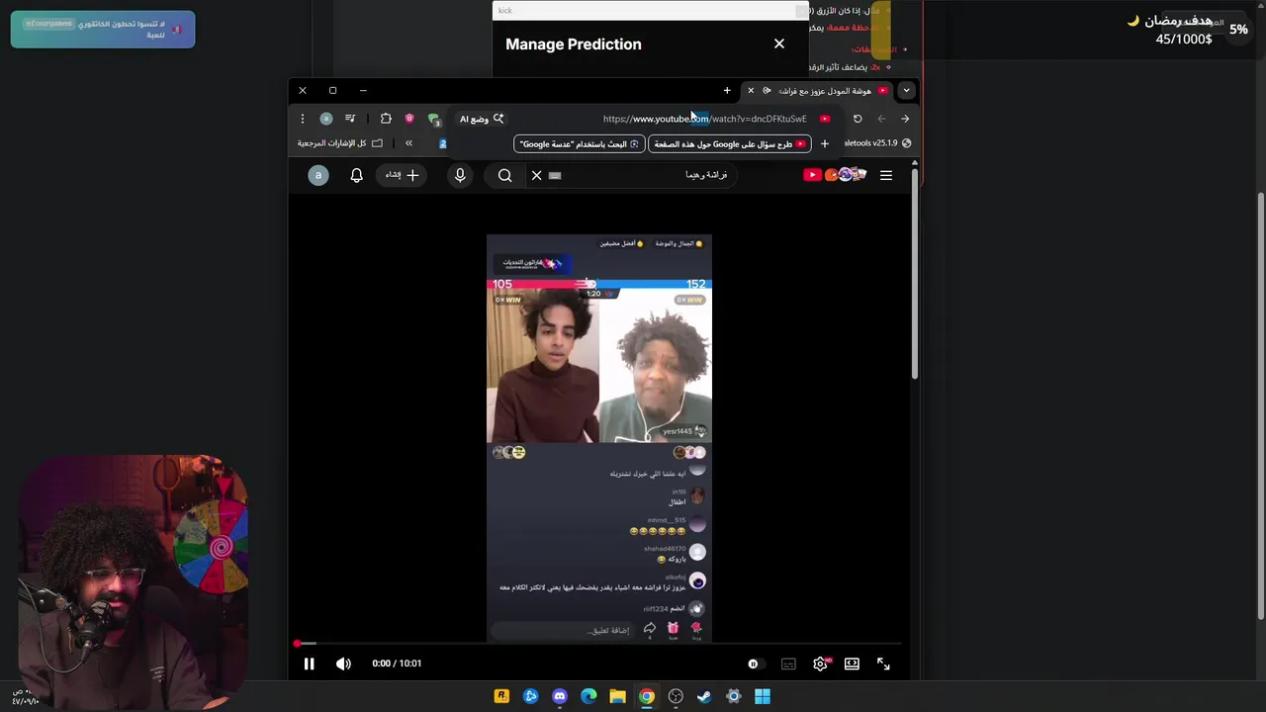This screenshot has width=1266, height=712.
Task: Expand bookmarks overflow double chevron
Action: [408, 143]
